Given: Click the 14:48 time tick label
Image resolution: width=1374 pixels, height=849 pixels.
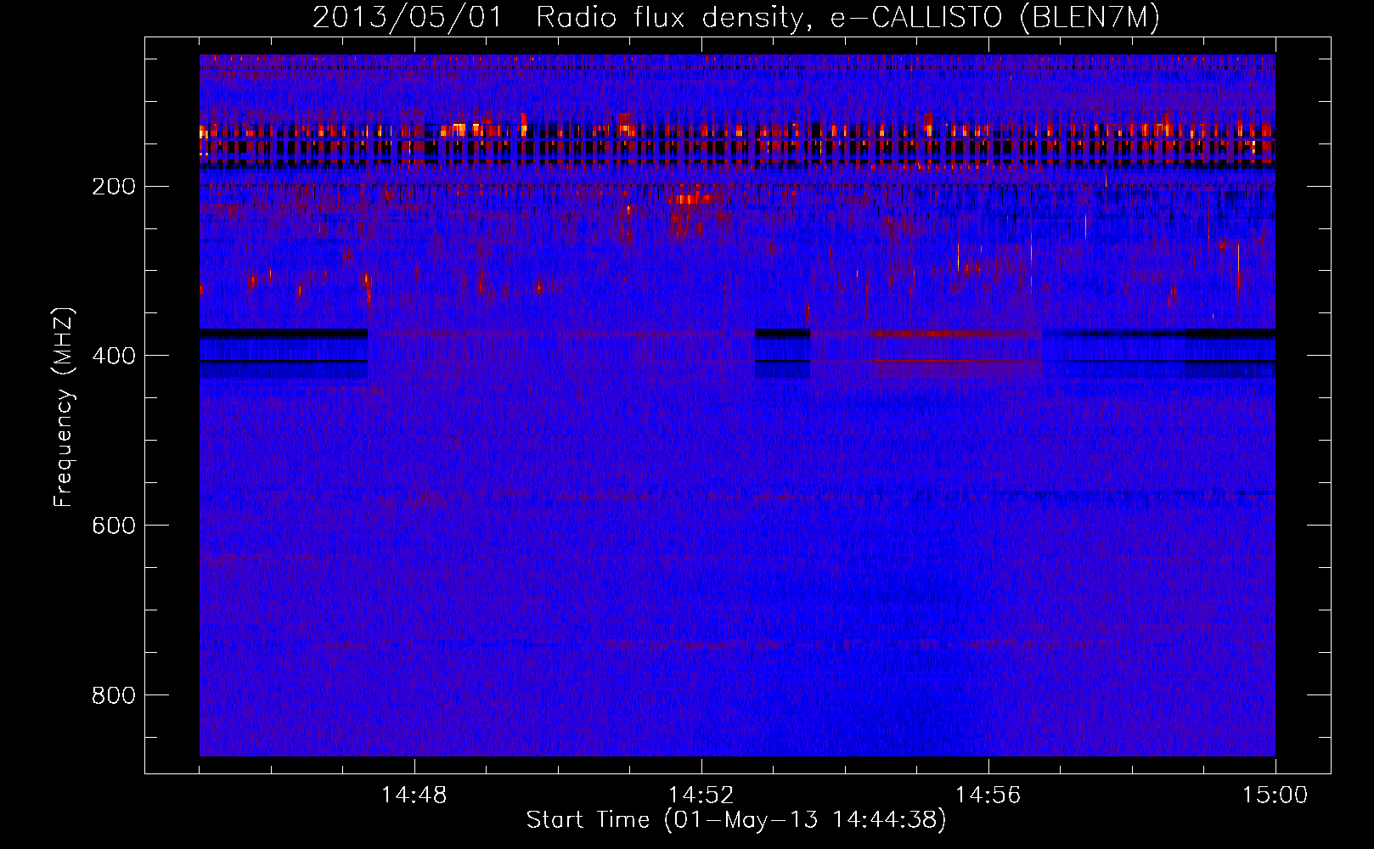Looking at the screenshot, I should [x=414, y=796].
